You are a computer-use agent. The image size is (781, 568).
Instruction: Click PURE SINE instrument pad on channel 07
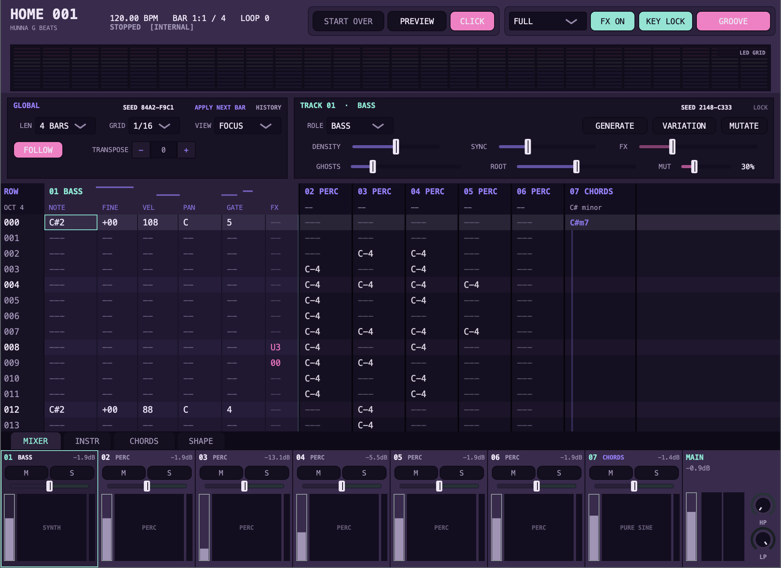[x=636, y=527]
